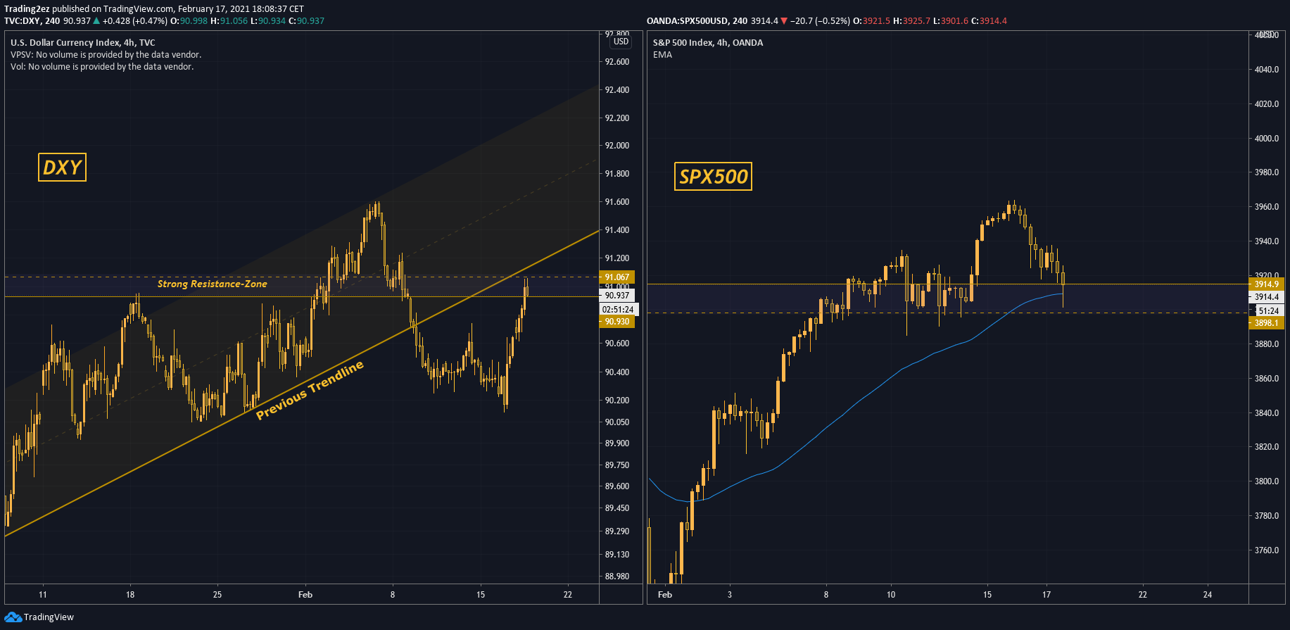Click the OANDA:SPX500USD, 240 symbol header

click(x=697, y=21)
